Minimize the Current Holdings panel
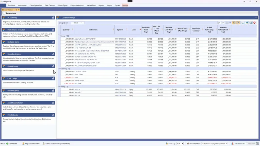The height and width of the screenshot is (146, 260). [x=256, y=18]
